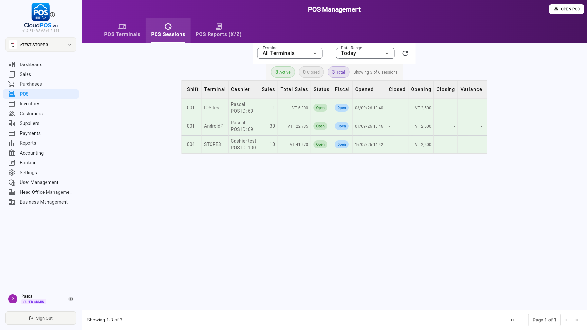Click the OPEN POS button

[x=566, y=9]
